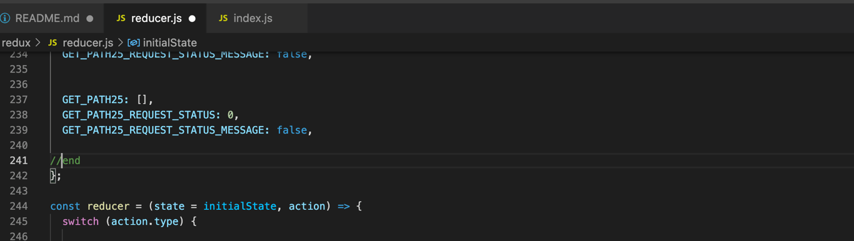Click the unsaved dot on reducer.js tab
The width and height of the screenshot is (854, 241).
click(192, 19)
